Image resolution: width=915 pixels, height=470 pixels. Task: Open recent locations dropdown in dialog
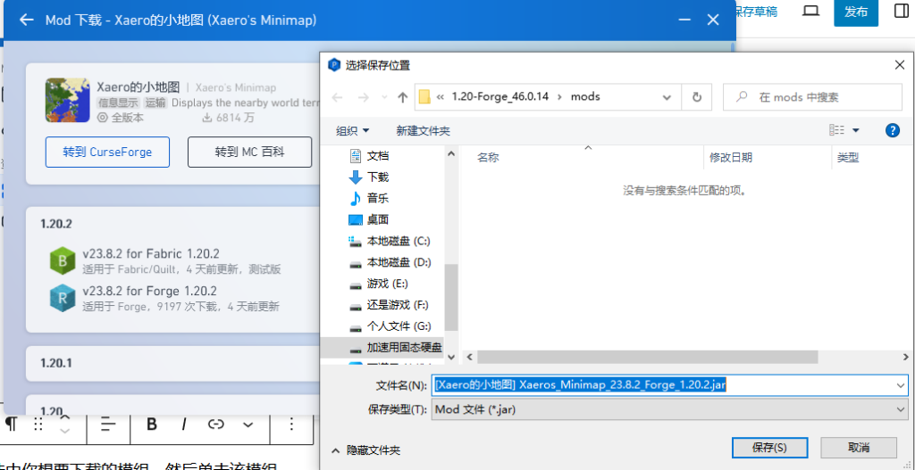click(383, 97)
